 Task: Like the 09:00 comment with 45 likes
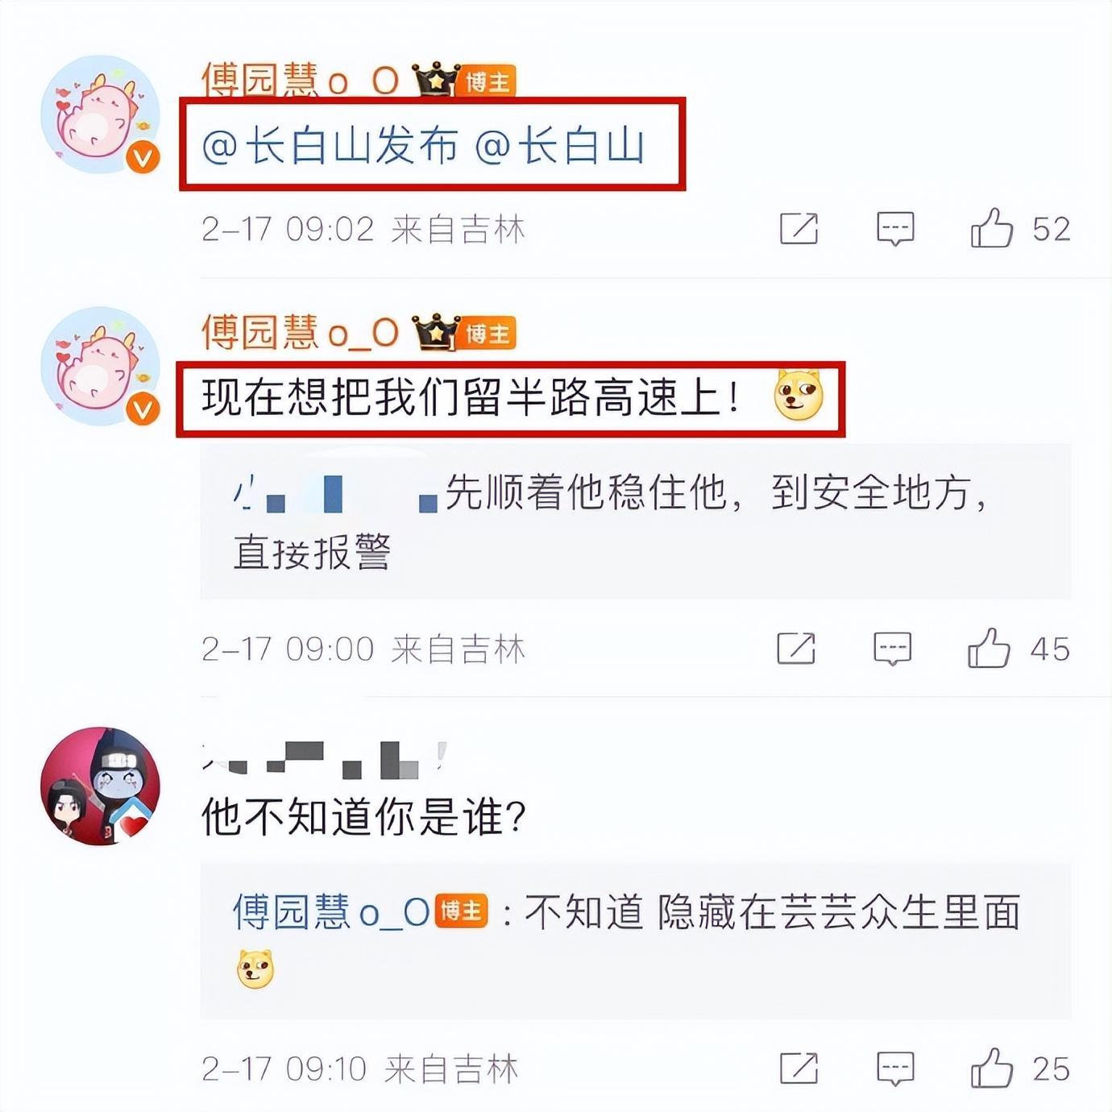tap(989, 649)
